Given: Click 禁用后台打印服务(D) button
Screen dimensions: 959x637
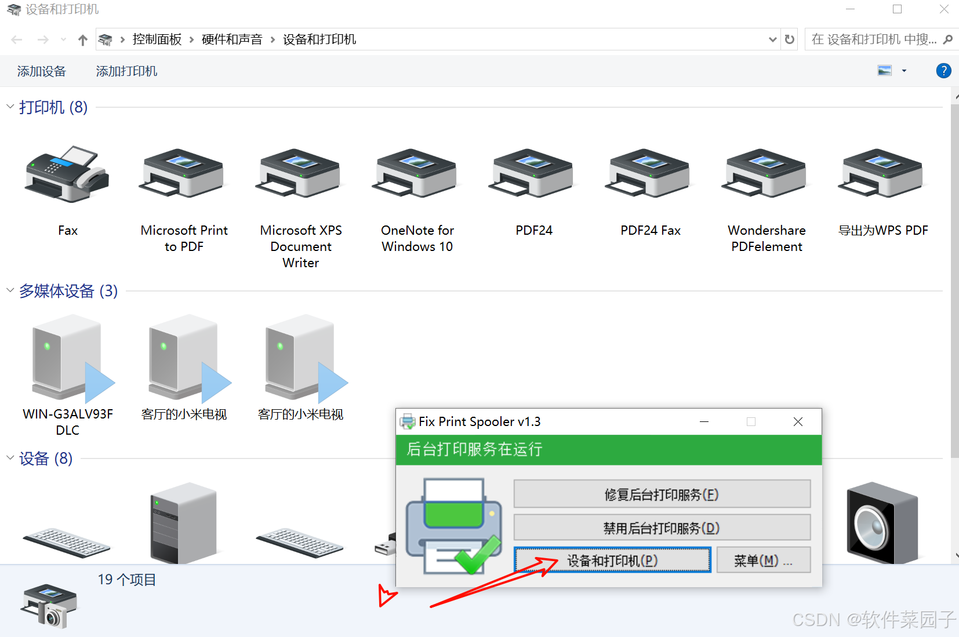Looking at the screenshot, I should tap(662, 528).
